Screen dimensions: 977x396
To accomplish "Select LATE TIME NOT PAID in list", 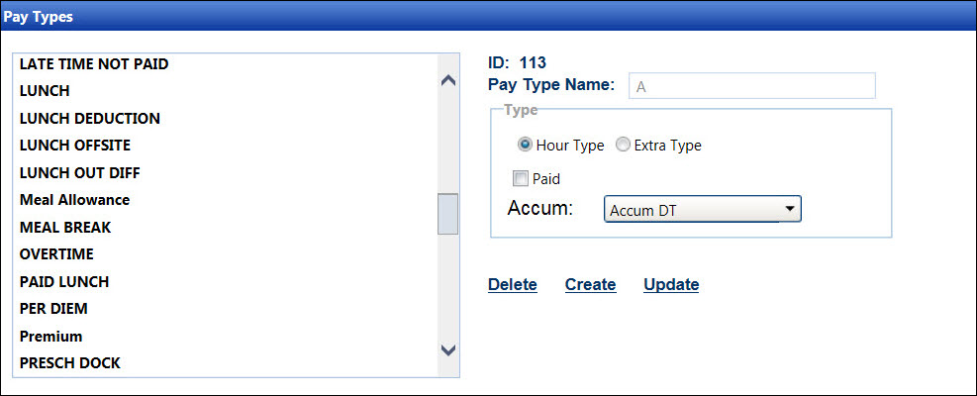I will 94,64.
